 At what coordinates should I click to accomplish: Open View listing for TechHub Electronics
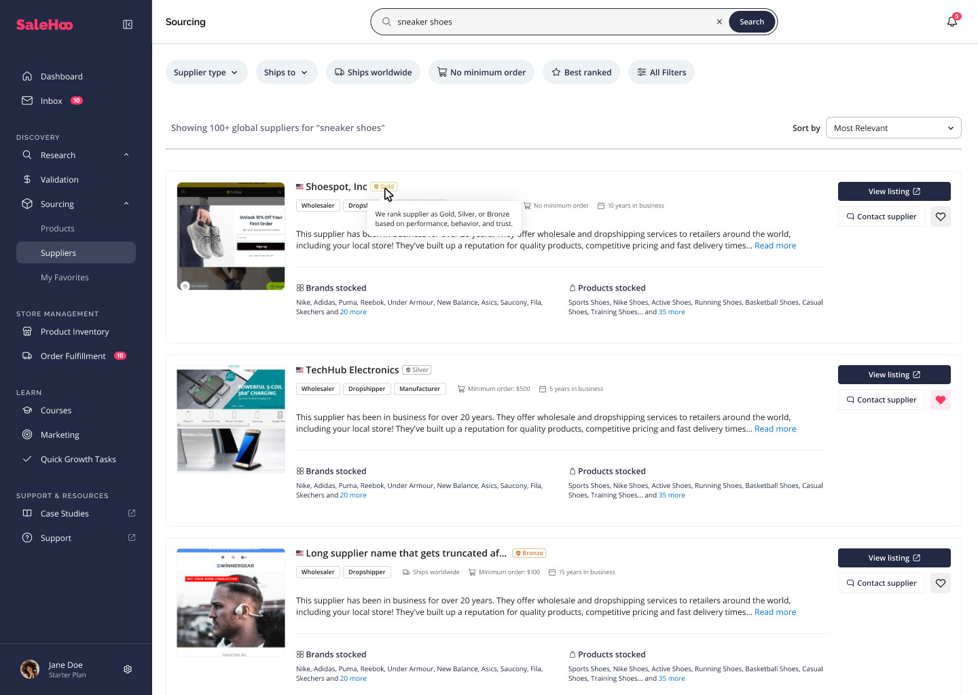894,375
